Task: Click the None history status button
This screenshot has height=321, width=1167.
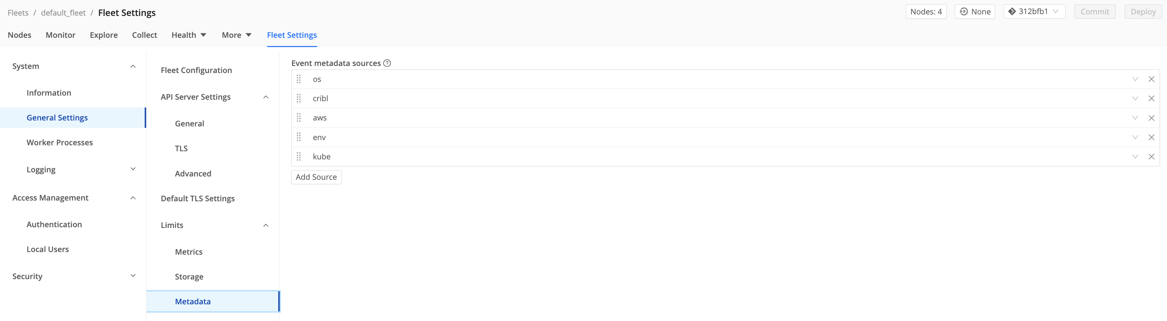Action: (974, 12)
